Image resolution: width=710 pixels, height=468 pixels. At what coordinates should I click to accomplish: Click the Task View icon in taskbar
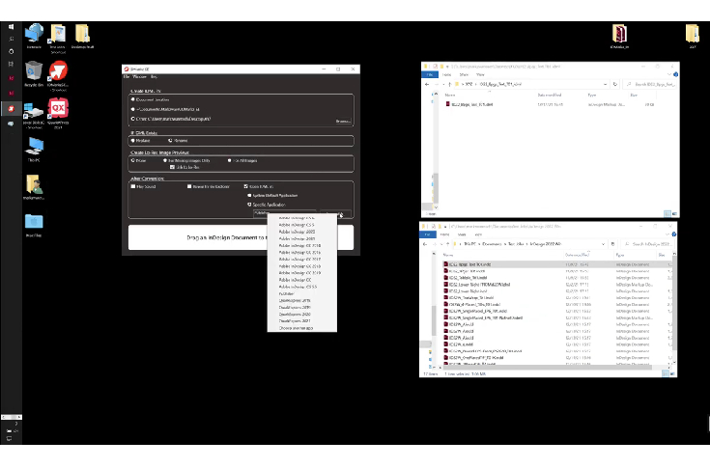click(11, 65)
